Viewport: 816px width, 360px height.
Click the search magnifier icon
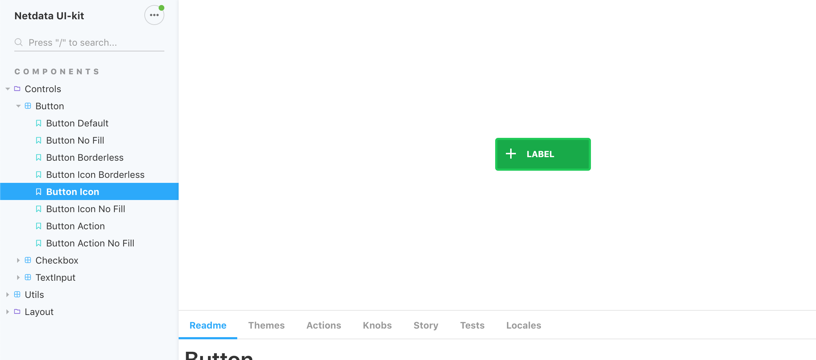(19, 42)
